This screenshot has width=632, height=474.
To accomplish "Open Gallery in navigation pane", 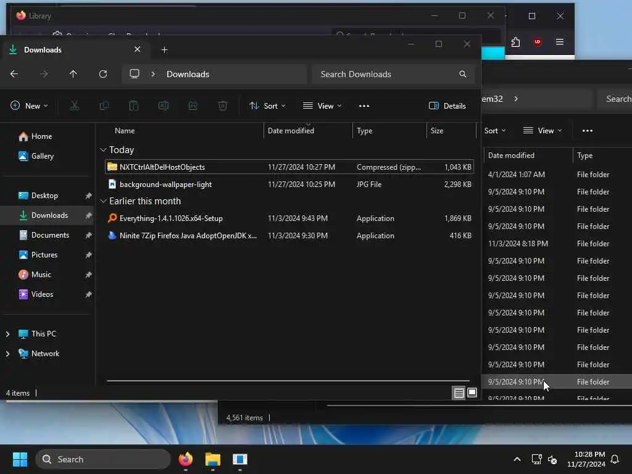I will pyautogui.click(x=36, y=156).
